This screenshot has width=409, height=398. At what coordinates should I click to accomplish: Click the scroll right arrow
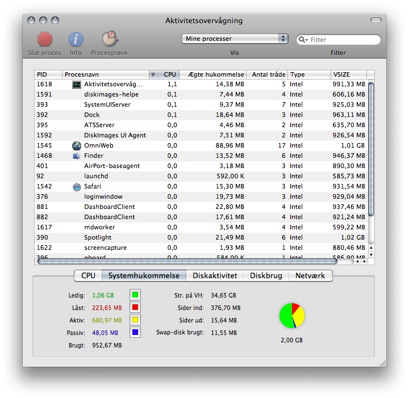click(365, 261)
